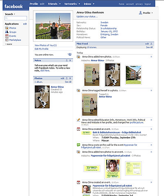Click the pencil icon of profile edit story
Viewport: 164px width, 196px height.
(78, 120)
